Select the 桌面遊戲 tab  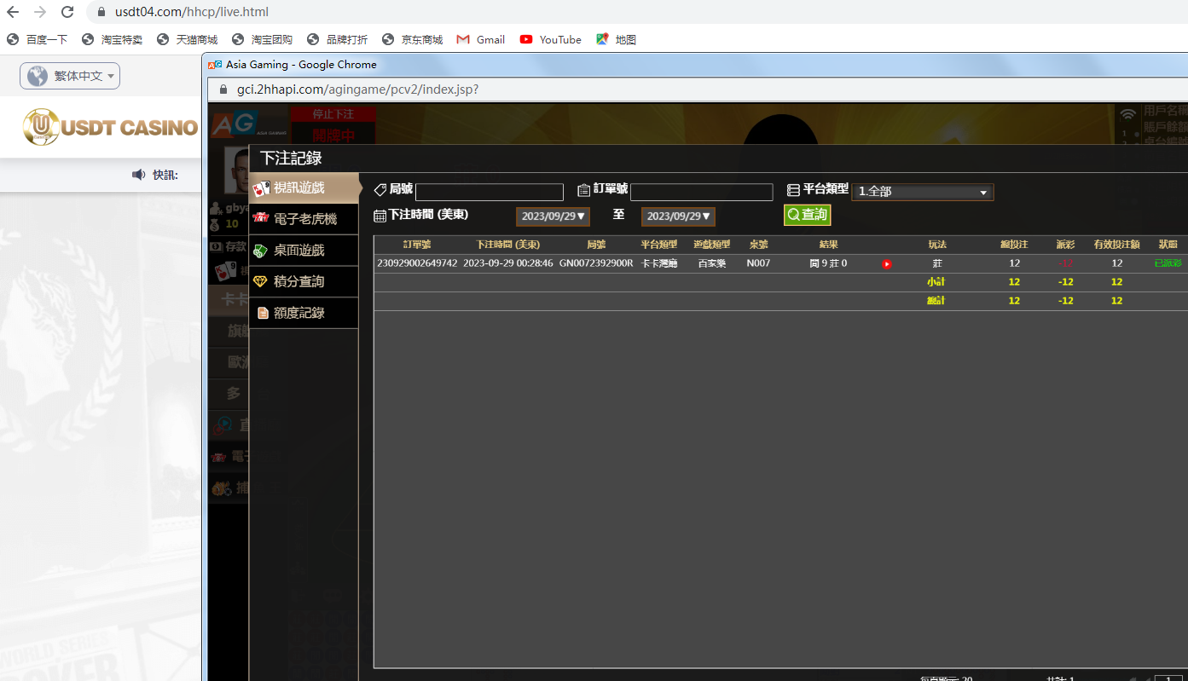[304, 251]
